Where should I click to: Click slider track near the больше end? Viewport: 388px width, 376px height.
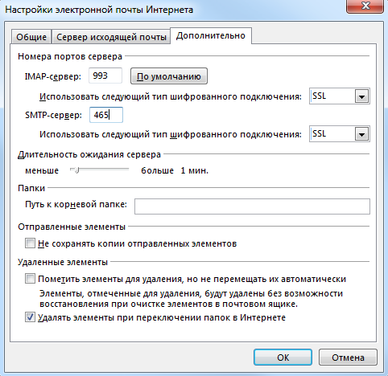coord(125,170)
